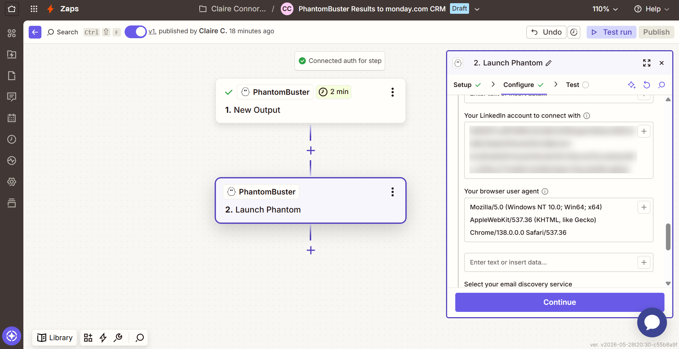Open the sidebar versions stack icon

(12, 203)
